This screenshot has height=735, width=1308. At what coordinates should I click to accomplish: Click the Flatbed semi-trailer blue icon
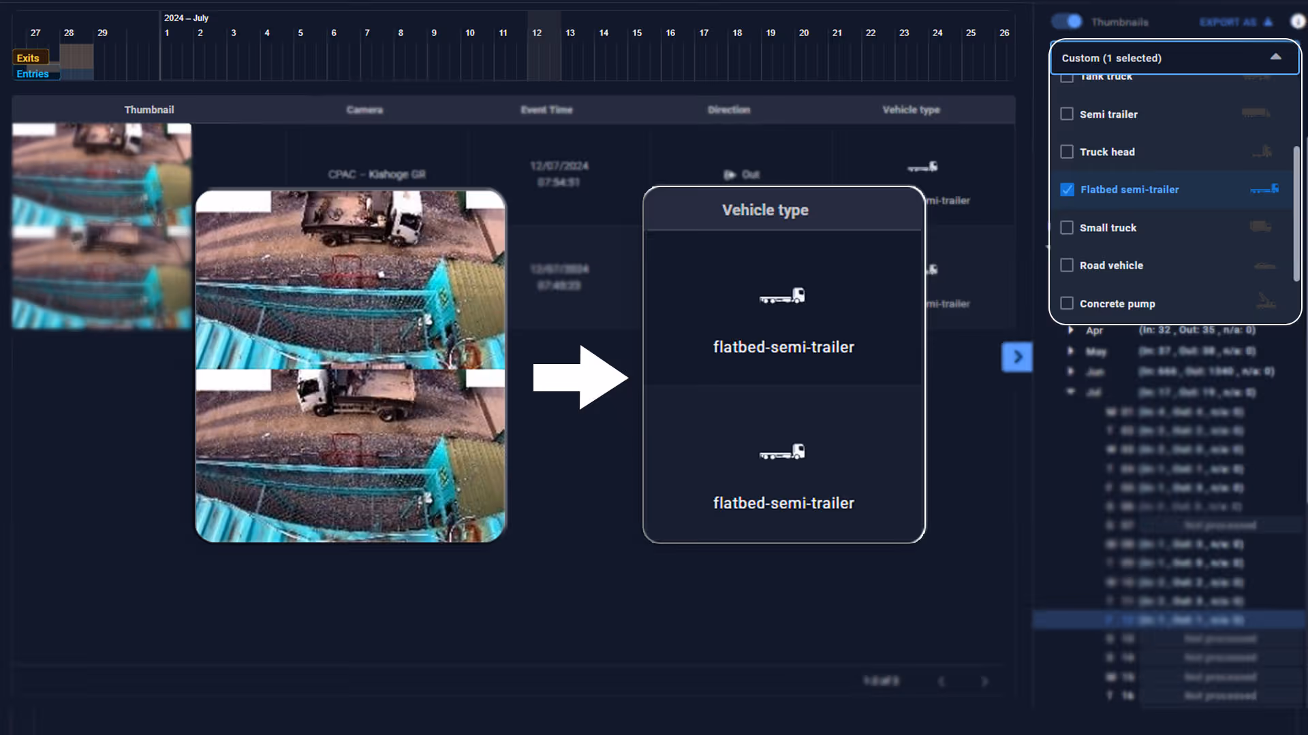pos(1264,189)
